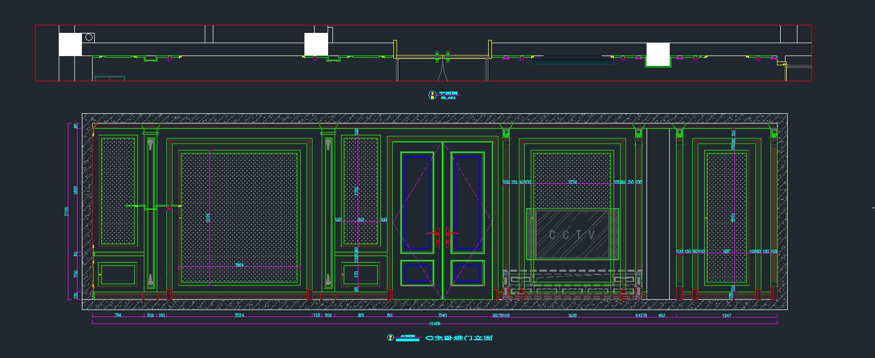Select the 1540 door width dimension
The height and width of the screenshot is (358, 875).
tap(442, 315)
